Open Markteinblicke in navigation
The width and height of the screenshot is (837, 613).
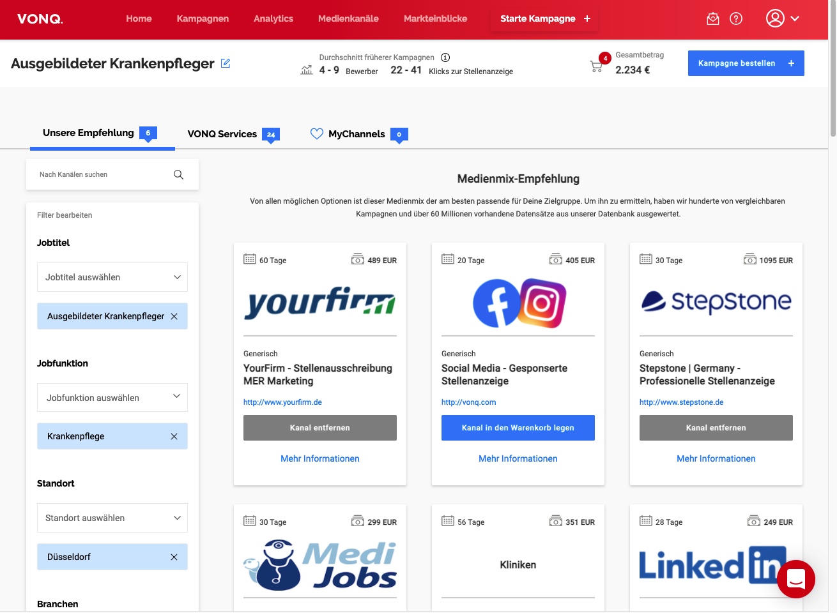point(435,19)
